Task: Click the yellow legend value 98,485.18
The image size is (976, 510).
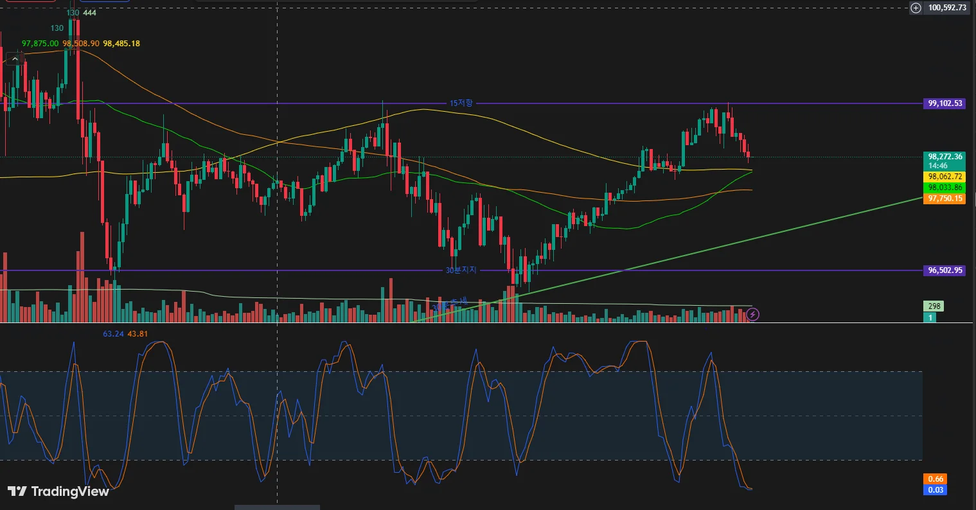Action: (x=121, y=43)
